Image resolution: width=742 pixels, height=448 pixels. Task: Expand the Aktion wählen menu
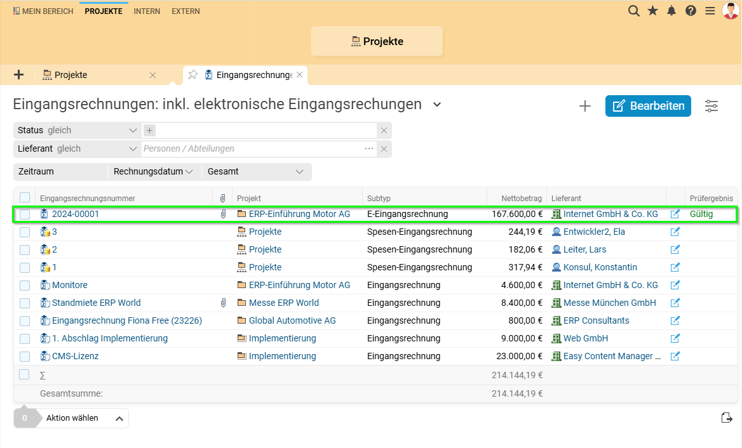click(83, 418)
